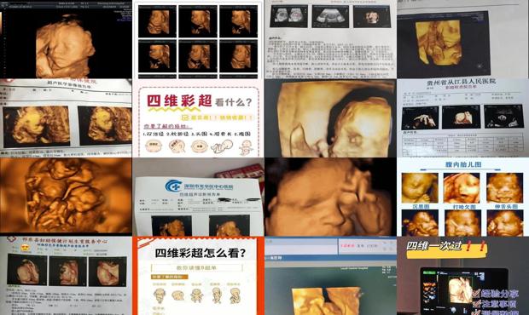Open the close-up of fetus with hand at mouth
This screenshot has height=315, width=529.
point(330,118)
